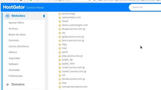This screenshot has height=90, width=161.
Task: Open Seguridad sidebar entry
Action: pyautogui.click(x=14, y=58)
